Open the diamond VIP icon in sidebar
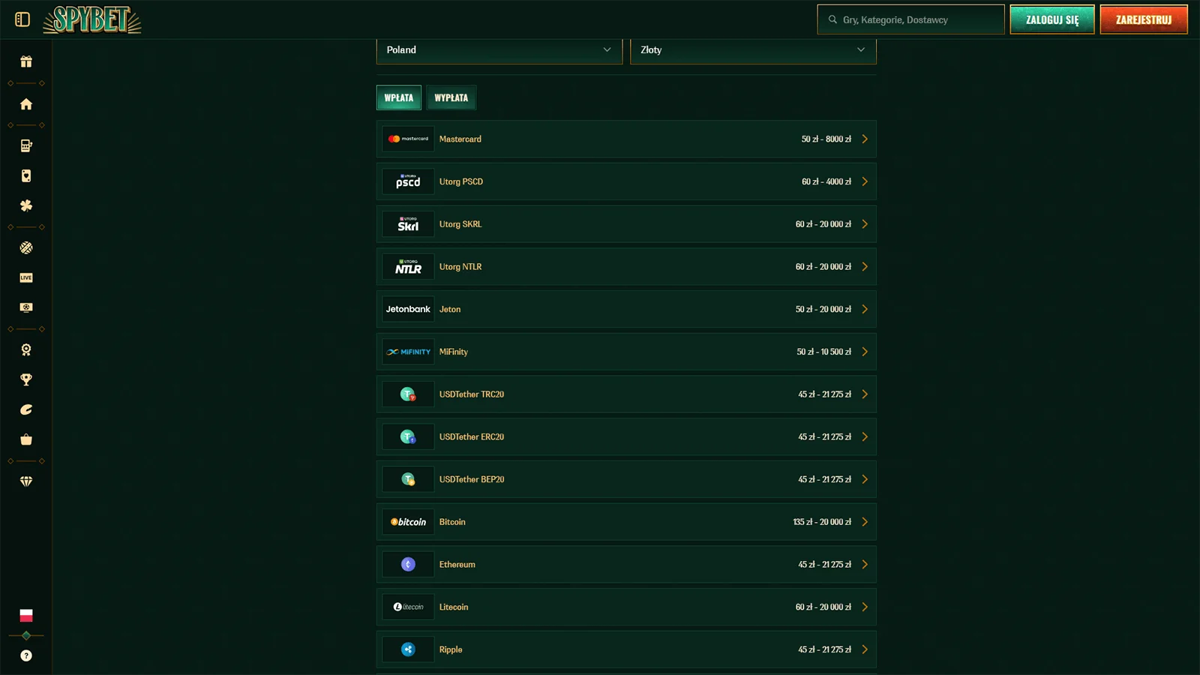Image resolution: width=1200 pixels, height=675 pixels. click(x=26, y=481)
